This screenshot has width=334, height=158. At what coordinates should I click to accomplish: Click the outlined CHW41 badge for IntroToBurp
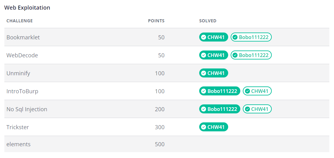coord(257,91)
